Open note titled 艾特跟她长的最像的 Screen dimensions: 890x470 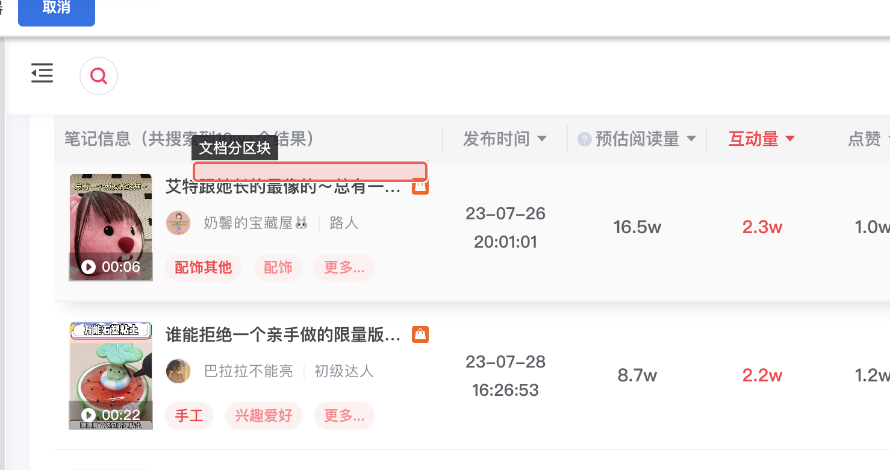coord(283,187)
